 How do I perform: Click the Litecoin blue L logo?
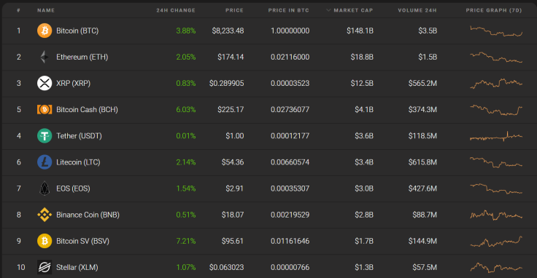point(45,162)
